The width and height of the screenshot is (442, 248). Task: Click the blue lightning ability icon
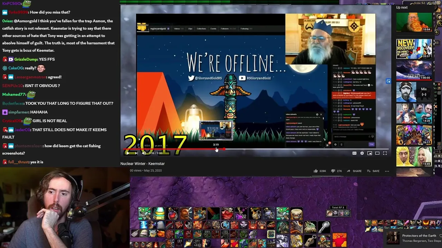(x=143, y=225)
